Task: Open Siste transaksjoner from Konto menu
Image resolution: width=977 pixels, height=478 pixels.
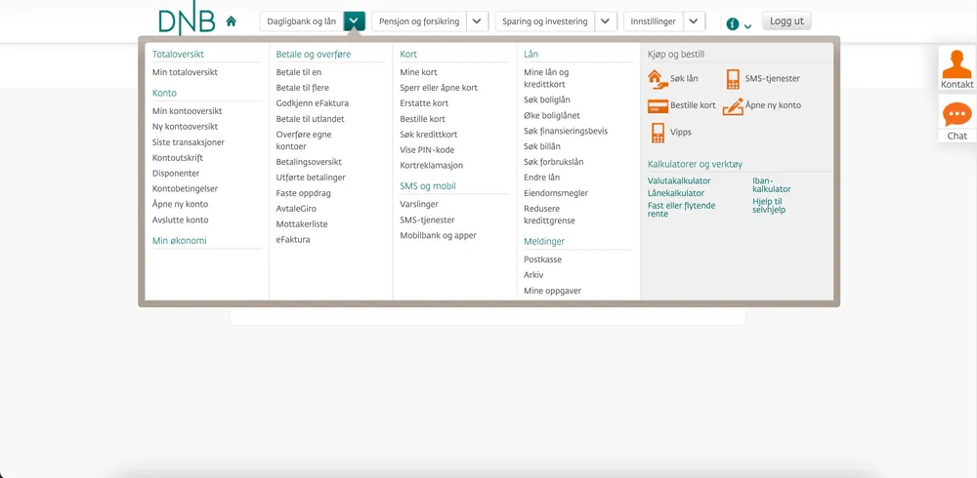Action: click(189, 142)
